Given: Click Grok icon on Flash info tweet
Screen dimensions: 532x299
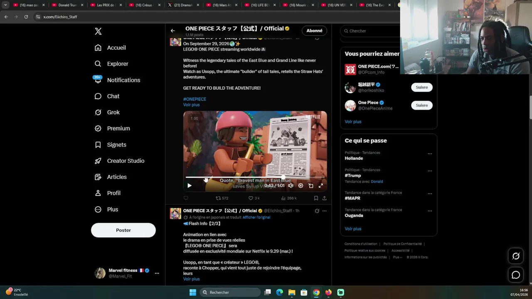Looking at the screenshot, I should [x=317, y=211].
